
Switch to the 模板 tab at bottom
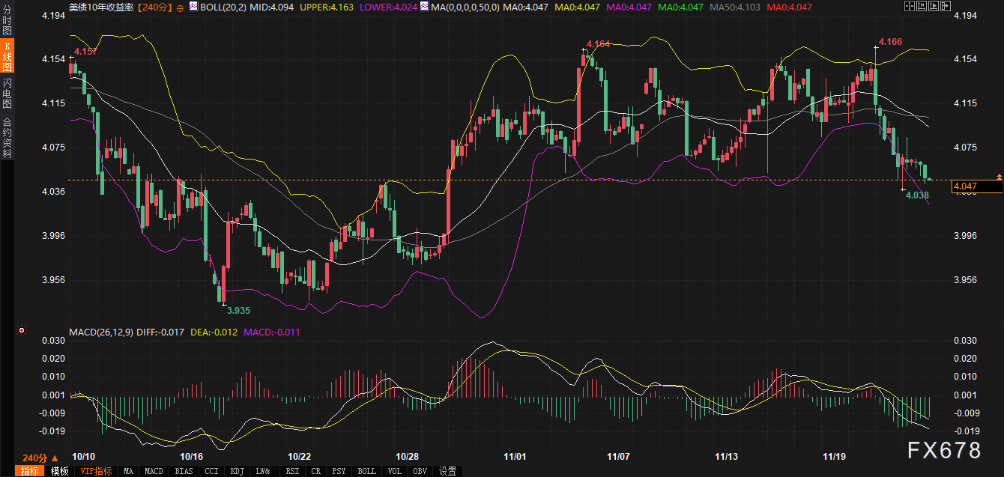(x=60, y=471)
